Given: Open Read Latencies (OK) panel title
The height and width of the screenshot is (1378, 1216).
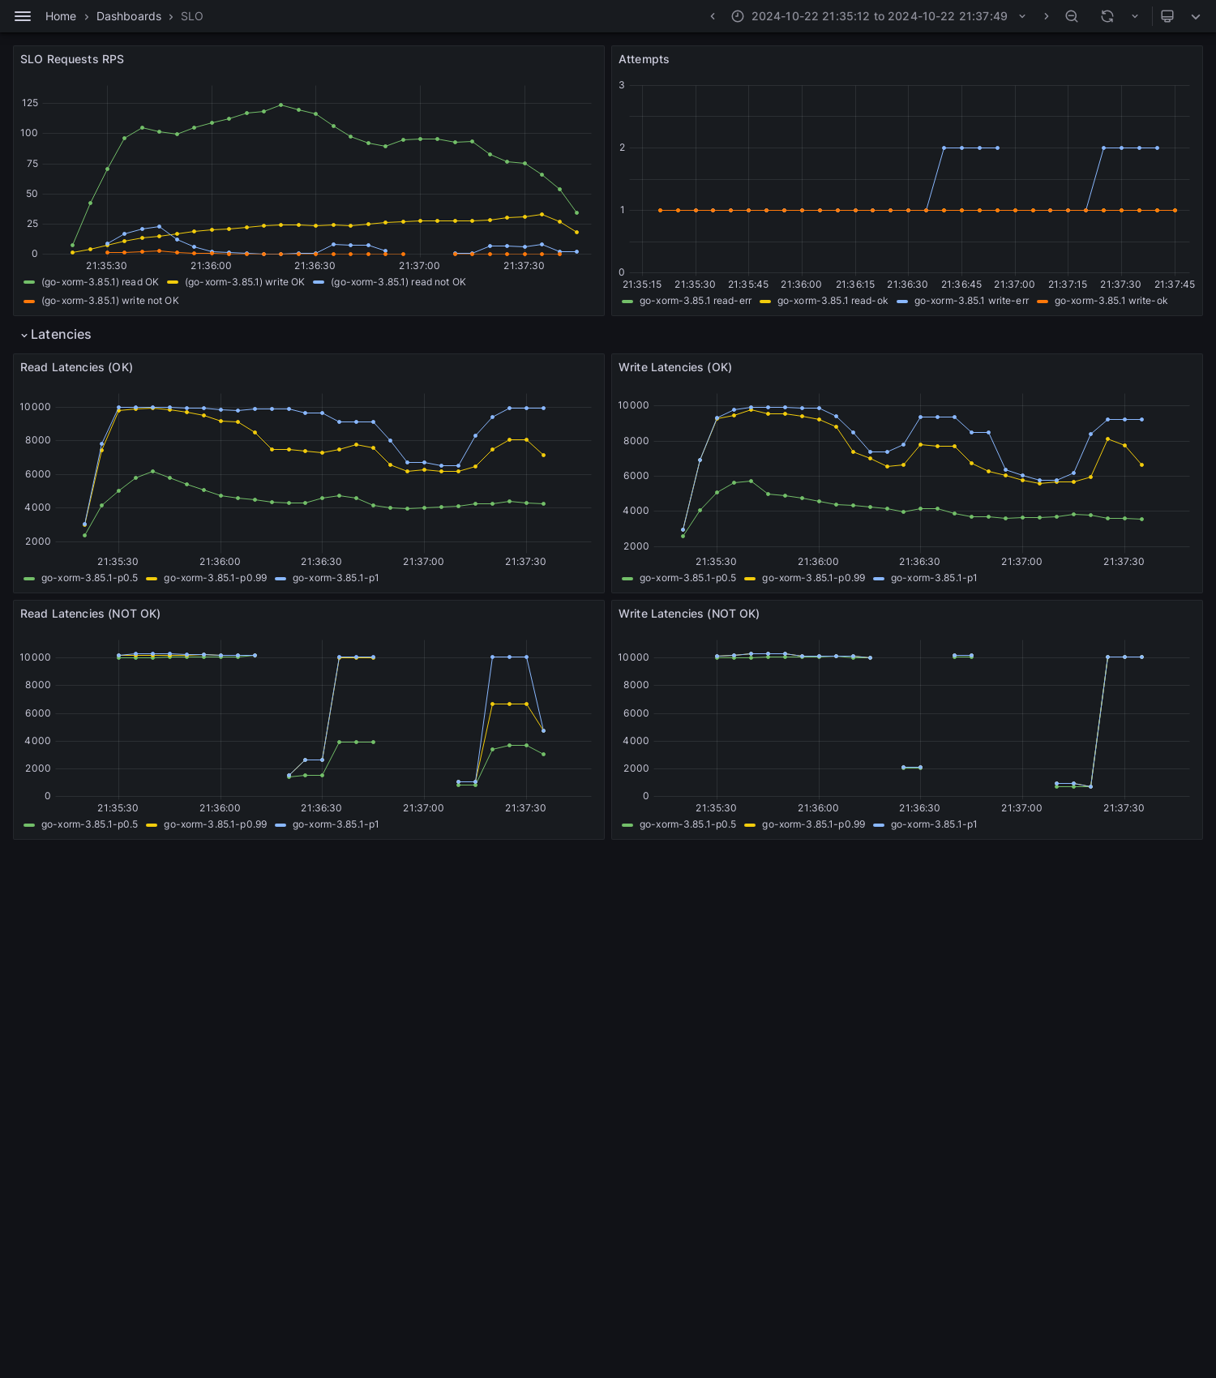Looking at the screenshot, I should pos(76,367).
